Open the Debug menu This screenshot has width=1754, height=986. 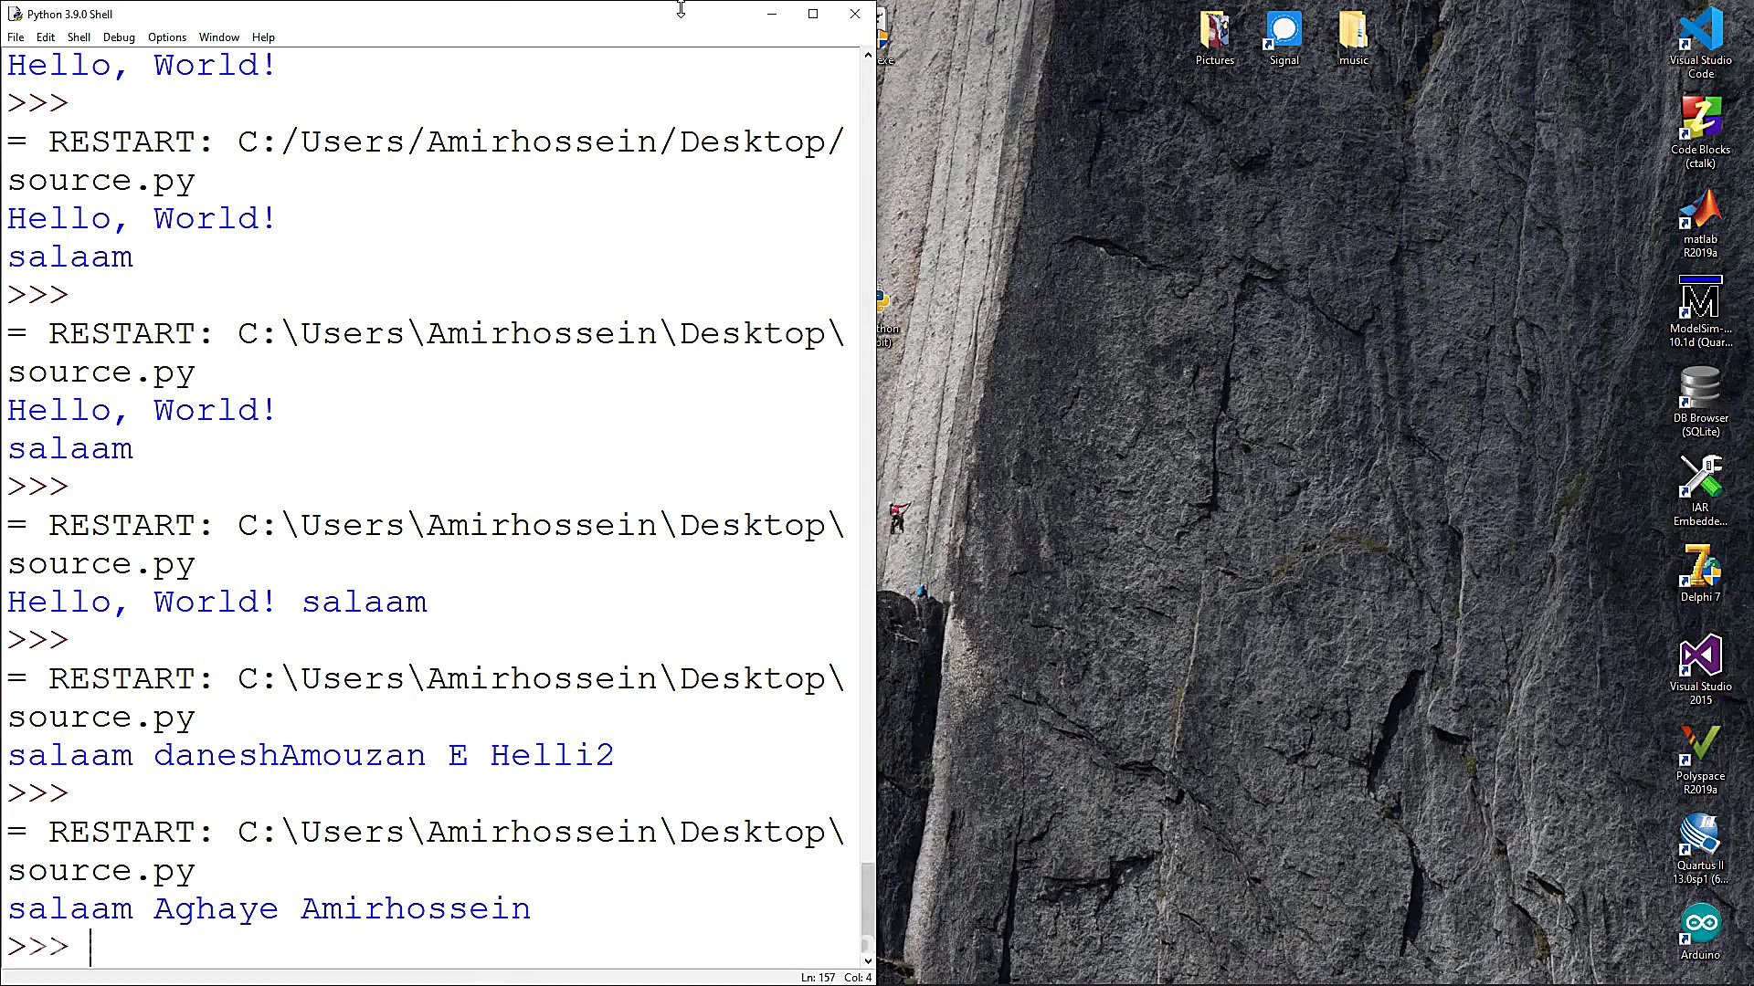pyautogui.click(x=119, y=37)
